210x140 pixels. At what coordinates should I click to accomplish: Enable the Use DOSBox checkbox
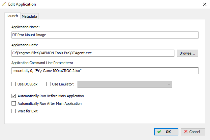point(14,84)
